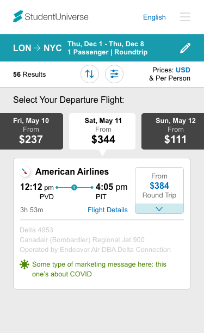Click the StudentUniverse logo
The image size is (204, 333).
click(x=51, y=16)
